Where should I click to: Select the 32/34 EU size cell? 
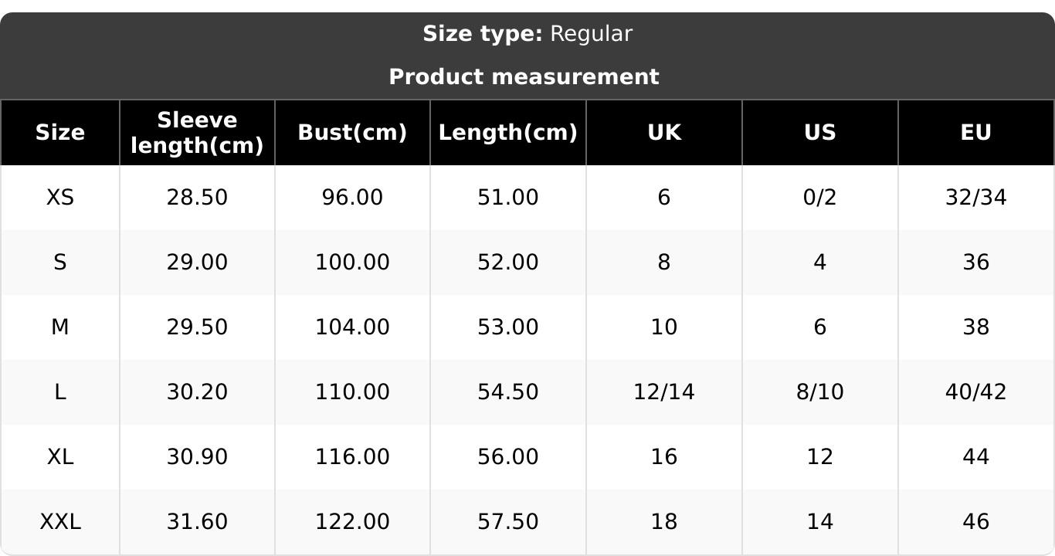[x=975, y=198]
